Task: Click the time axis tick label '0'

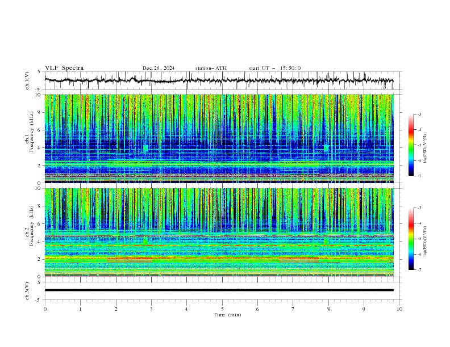Action: 45,309
